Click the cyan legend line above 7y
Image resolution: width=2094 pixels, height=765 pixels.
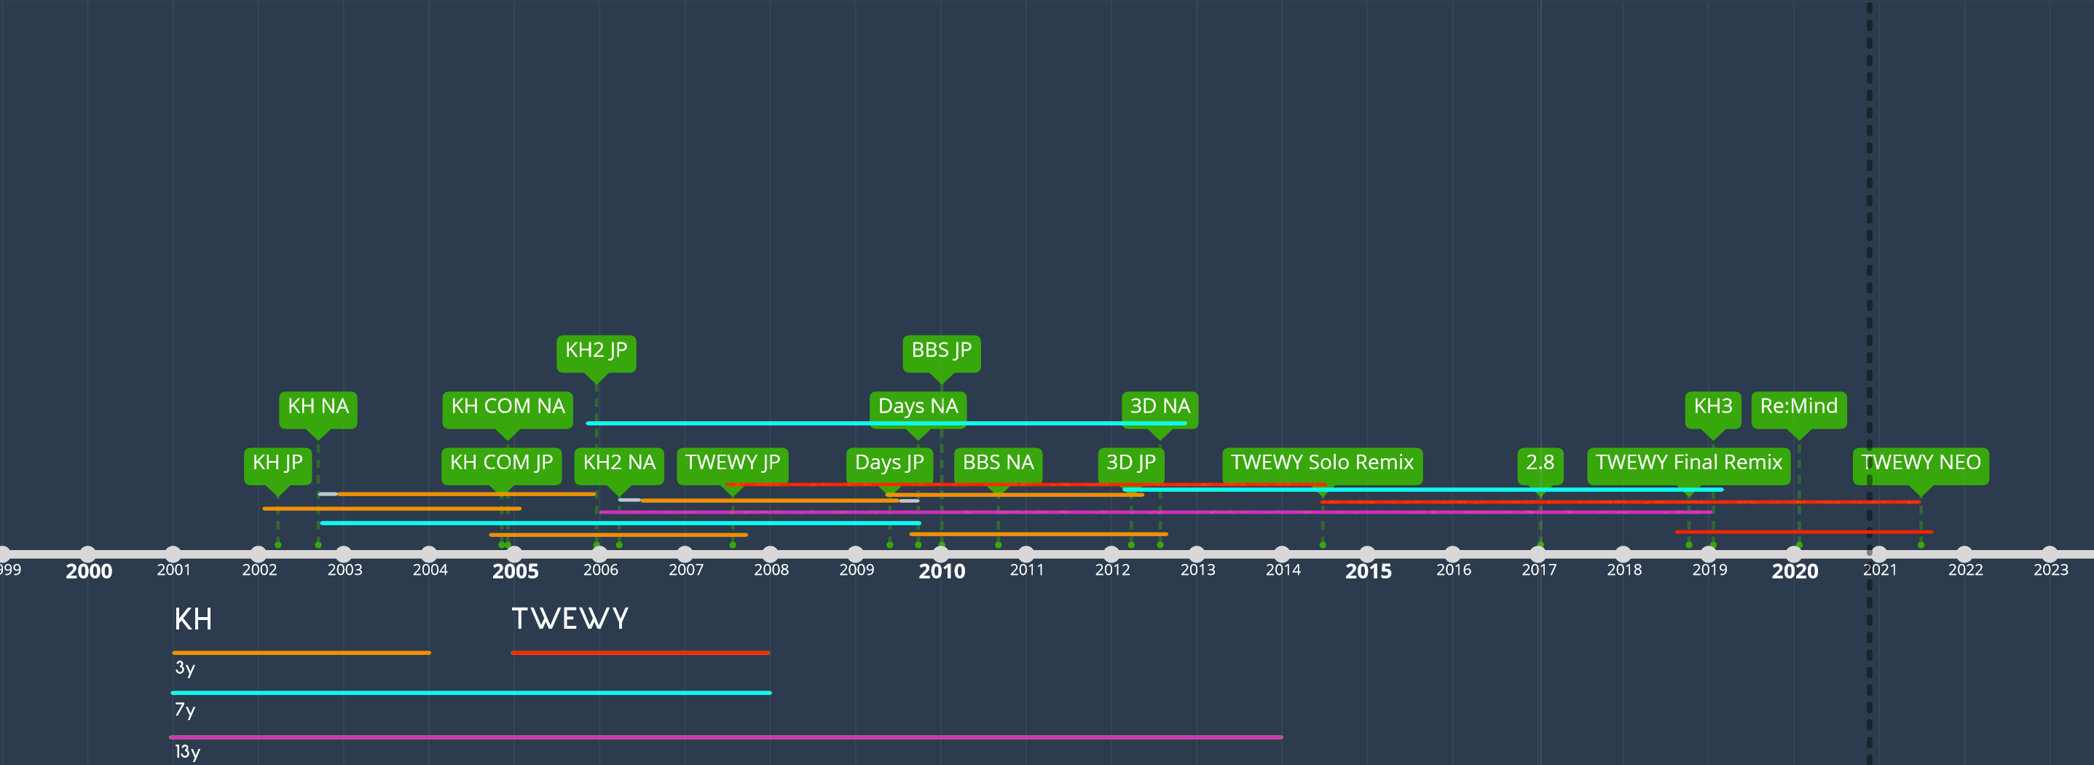tap(471, 693)
